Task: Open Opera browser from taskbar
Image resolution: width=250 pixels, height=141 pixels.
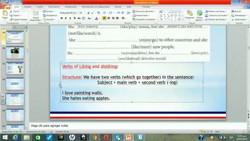Action: coord(106,137)
